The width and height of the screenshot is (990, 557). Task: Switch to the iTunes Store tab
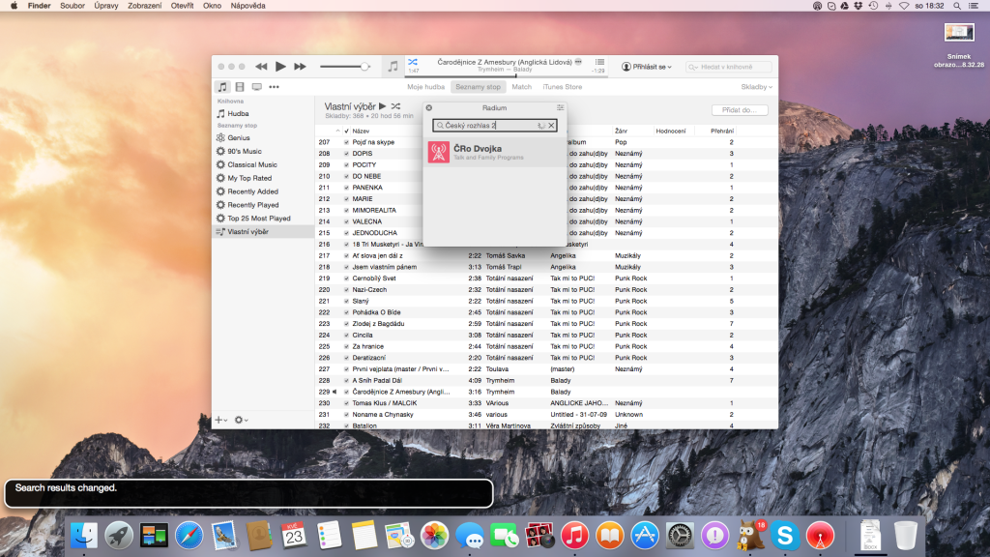(x=562, y=87)
